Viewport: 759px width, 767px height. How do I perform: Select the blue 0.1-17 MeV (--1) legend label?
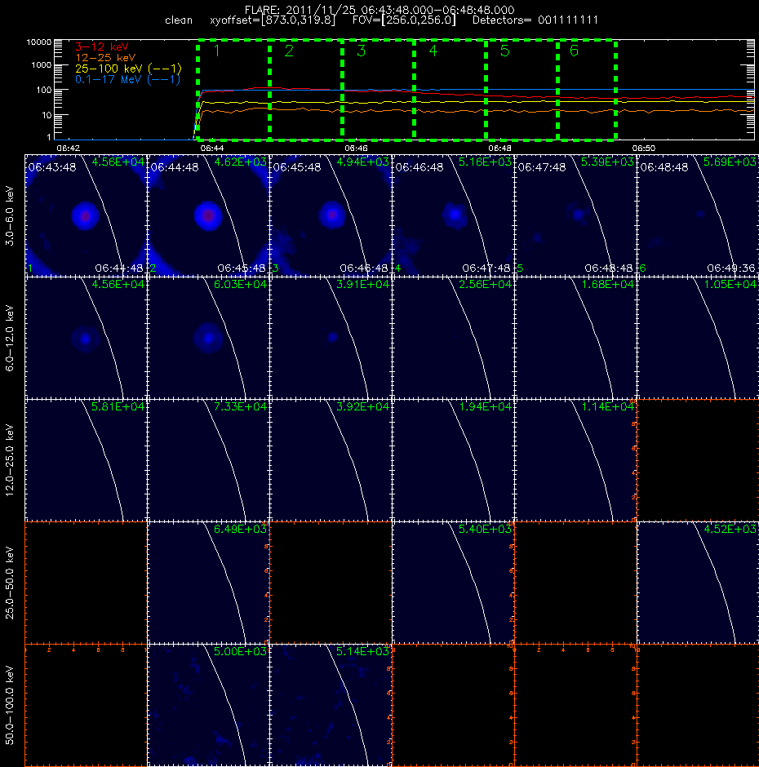point(127,79)
